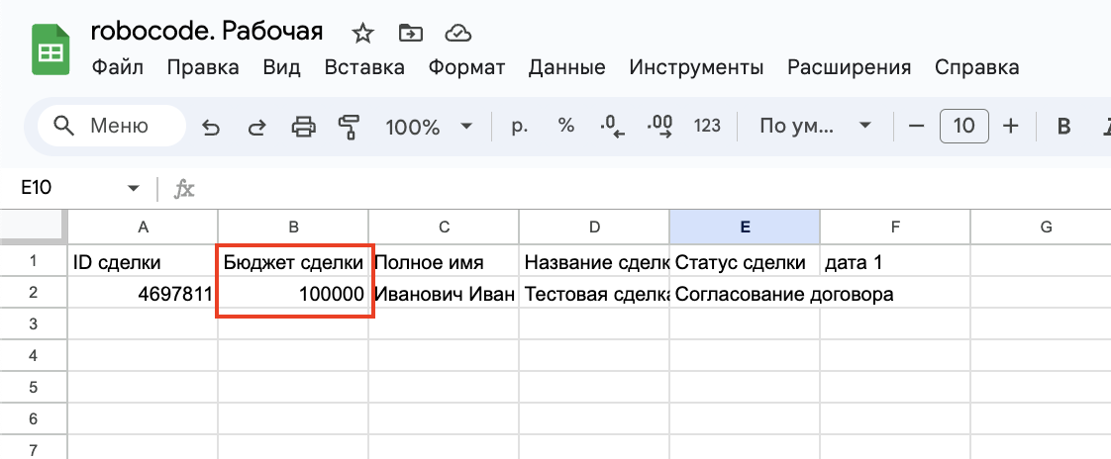The height and width of the screenshot is (459, 1111).
Task: Open the font family dropdown
Action: pos(815,127)
